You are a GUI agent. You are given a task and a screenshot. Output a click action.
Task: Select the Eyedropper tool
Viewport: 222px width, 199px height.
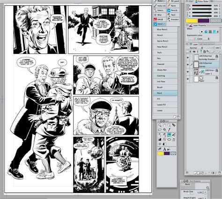pos(169,130)
